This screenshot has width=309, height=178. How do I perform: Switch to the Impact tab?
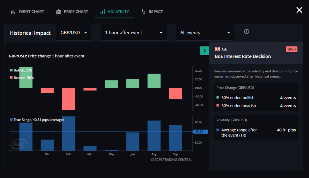pyautogui.click(x=155, y=12)
